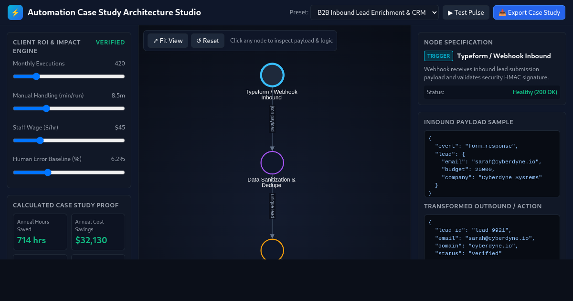Click the Inbound Payload Sample code block
The image size is (573, 301).
492,164
